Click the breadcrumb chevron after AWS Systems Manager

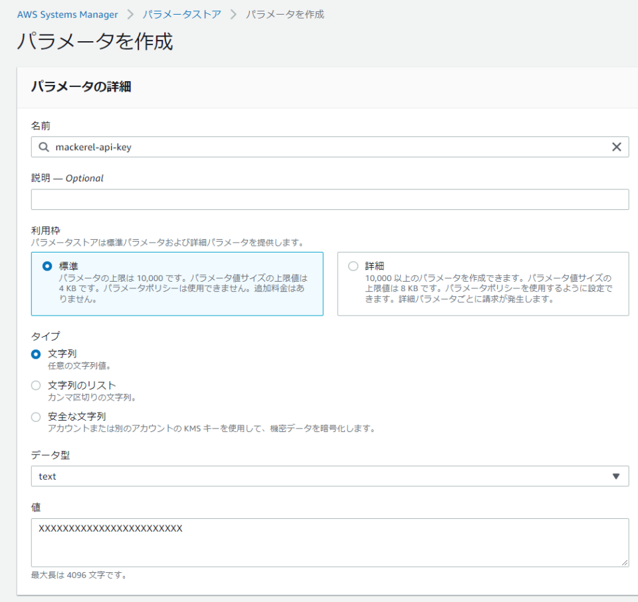(x=130, y=15)
